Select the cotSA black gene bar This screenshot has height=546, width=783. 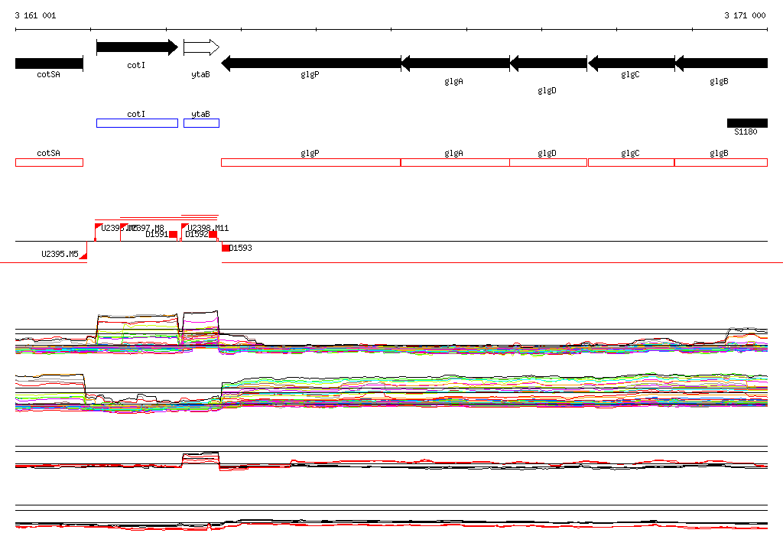point(49,63)
